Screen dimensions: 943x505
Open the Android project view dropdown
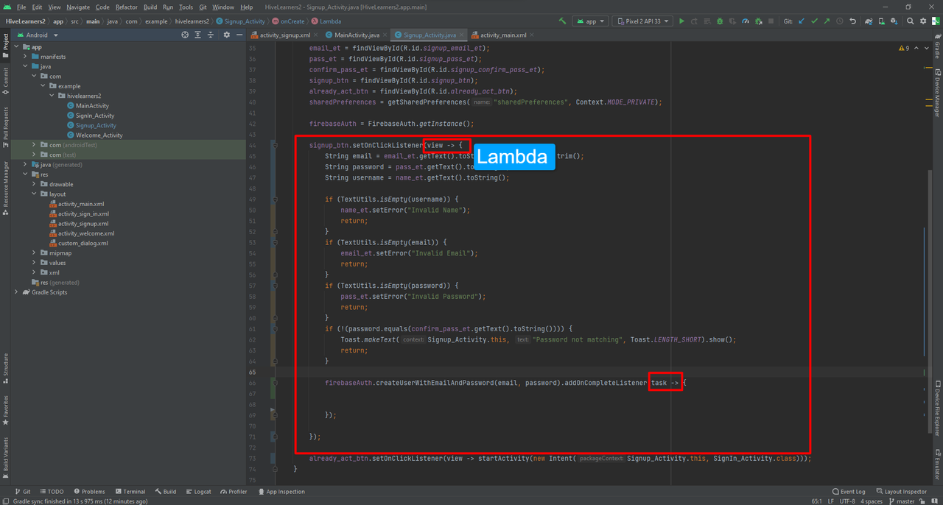pyautogui.click(x=37, y=35)
